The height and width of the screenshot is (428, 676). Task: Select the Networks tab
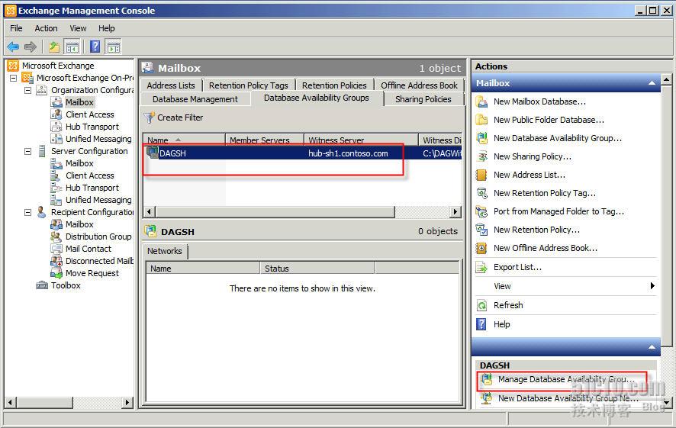[165, 251]
